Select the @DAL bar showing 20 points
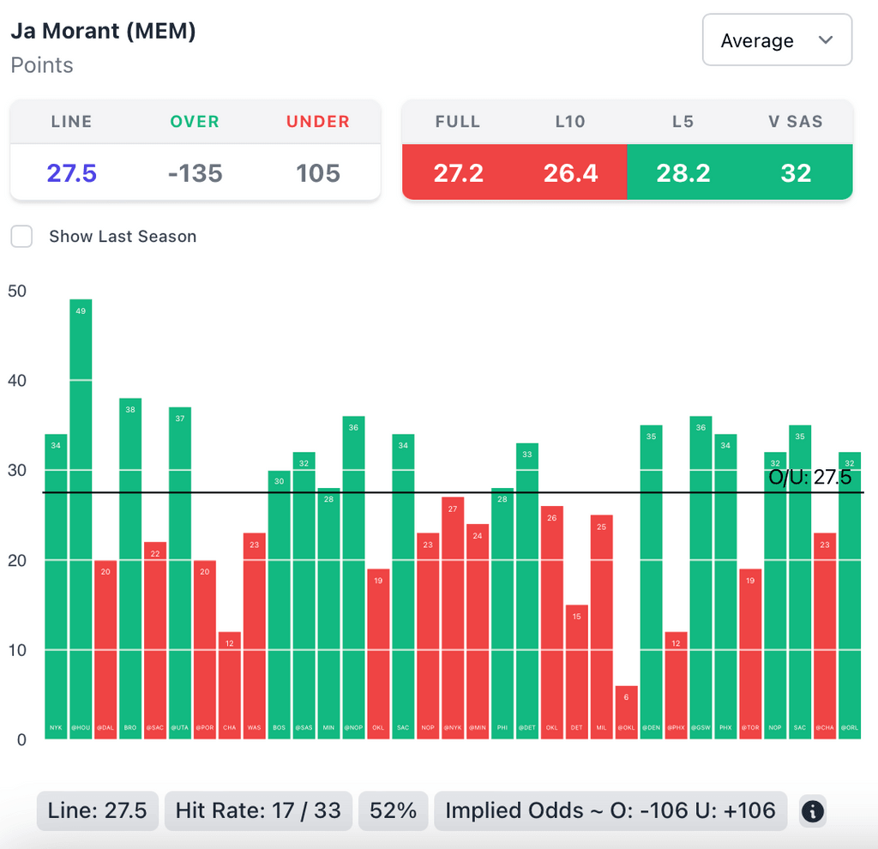Screen dimensions: 878x849 pos(105,650)
